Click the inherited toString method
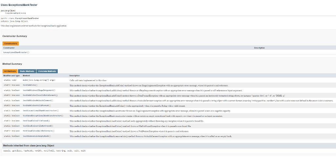The height and width of the screenshot is (157, 336). point(61,151)
